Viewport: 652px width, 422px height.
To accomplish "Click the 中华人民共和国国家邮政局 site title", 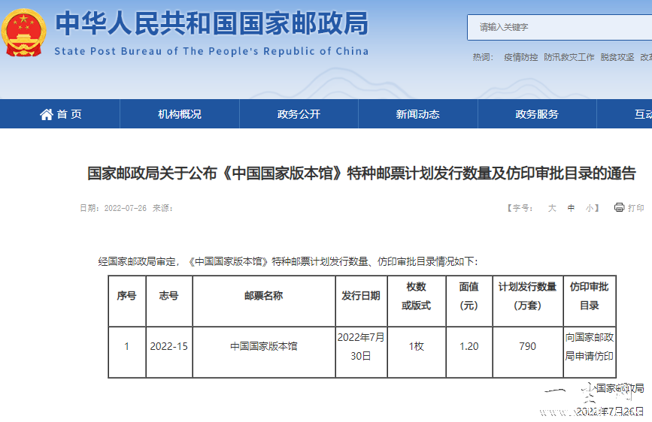I will click(x=211, y=23).
